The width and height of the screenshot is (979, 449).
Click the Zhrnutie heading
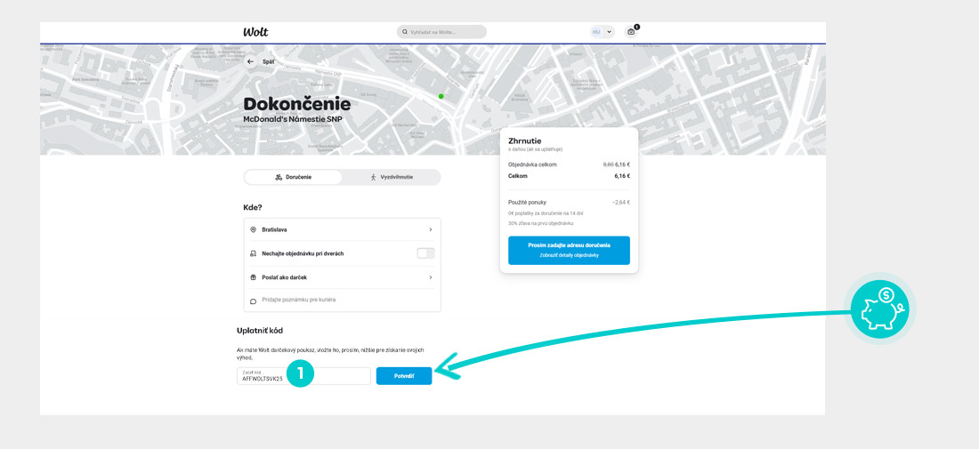pyautogui.click(x=525, y=141)
